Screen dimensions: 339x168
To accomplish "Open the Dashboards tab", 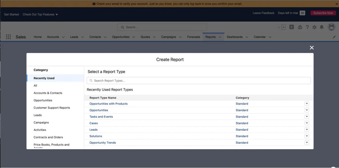I will [x=234, y=37].
